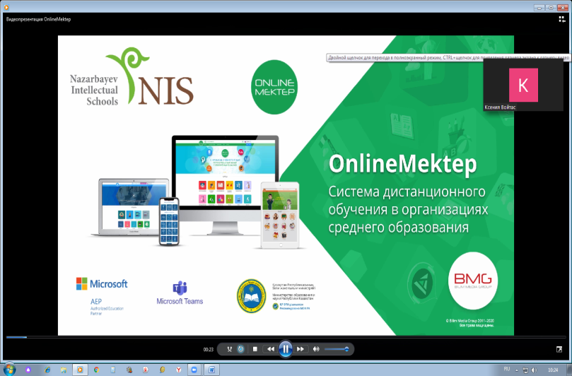Viewport: 572px width, 376px height.
Task: Click the RU language indicator
Action: pos(507,369)
